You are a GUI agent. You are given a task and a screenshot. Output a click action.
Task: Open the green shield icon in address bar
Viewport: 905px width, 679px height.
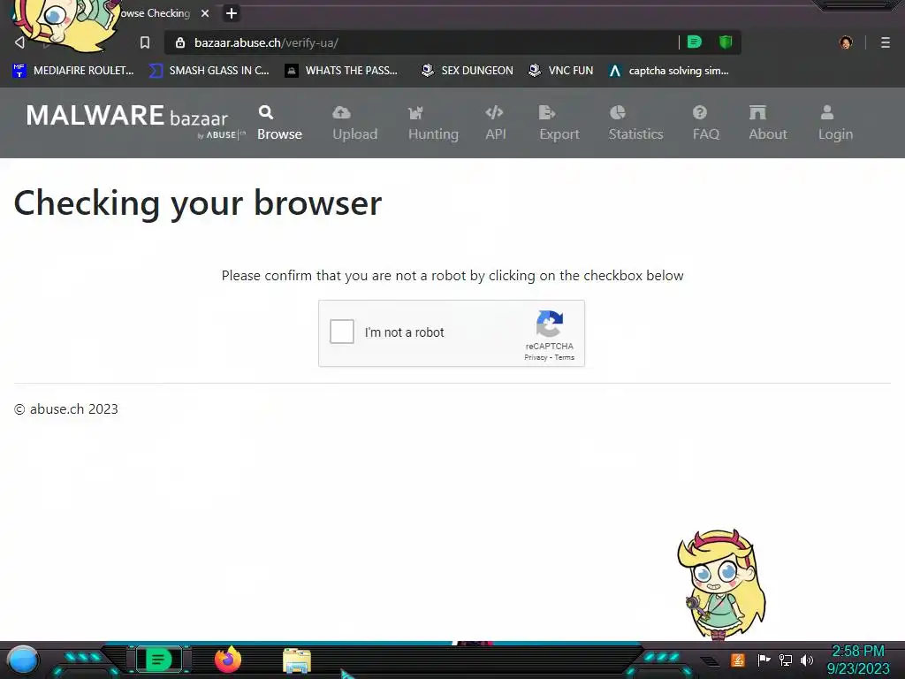click(726, 42)
